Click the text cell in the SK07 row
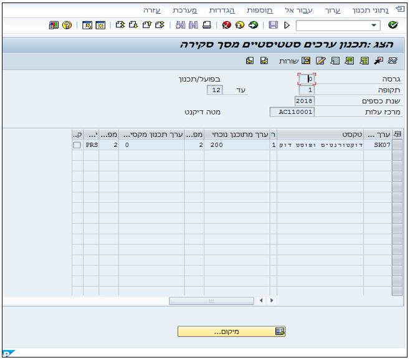The width and height of the screenshot is (410, 360). pos(320,145)
